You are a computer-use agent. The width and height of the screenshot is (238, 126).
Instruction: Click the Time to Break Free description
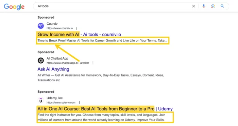(102, 41)
